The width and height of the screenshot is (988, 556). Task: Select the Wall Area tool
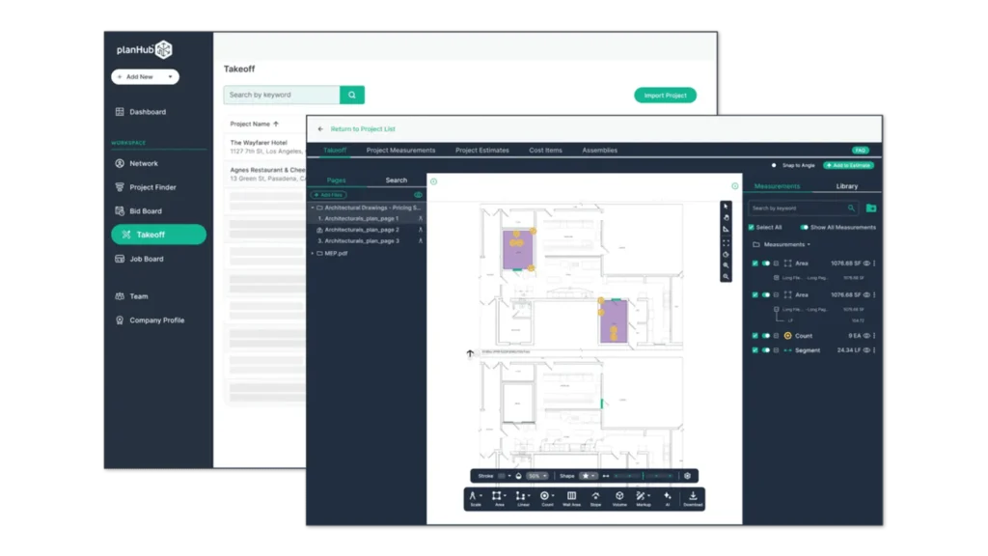(571, 498)
